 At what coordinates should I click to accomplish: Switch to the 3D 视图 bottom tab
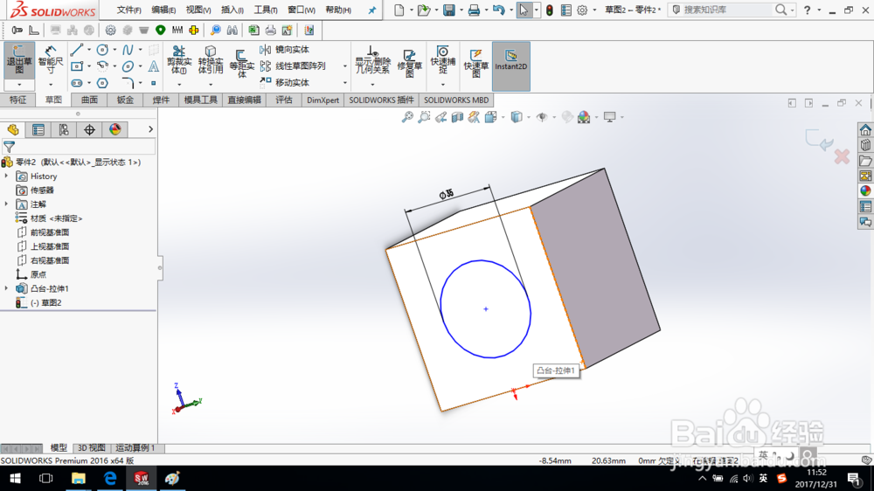click(x=92, y=447)
